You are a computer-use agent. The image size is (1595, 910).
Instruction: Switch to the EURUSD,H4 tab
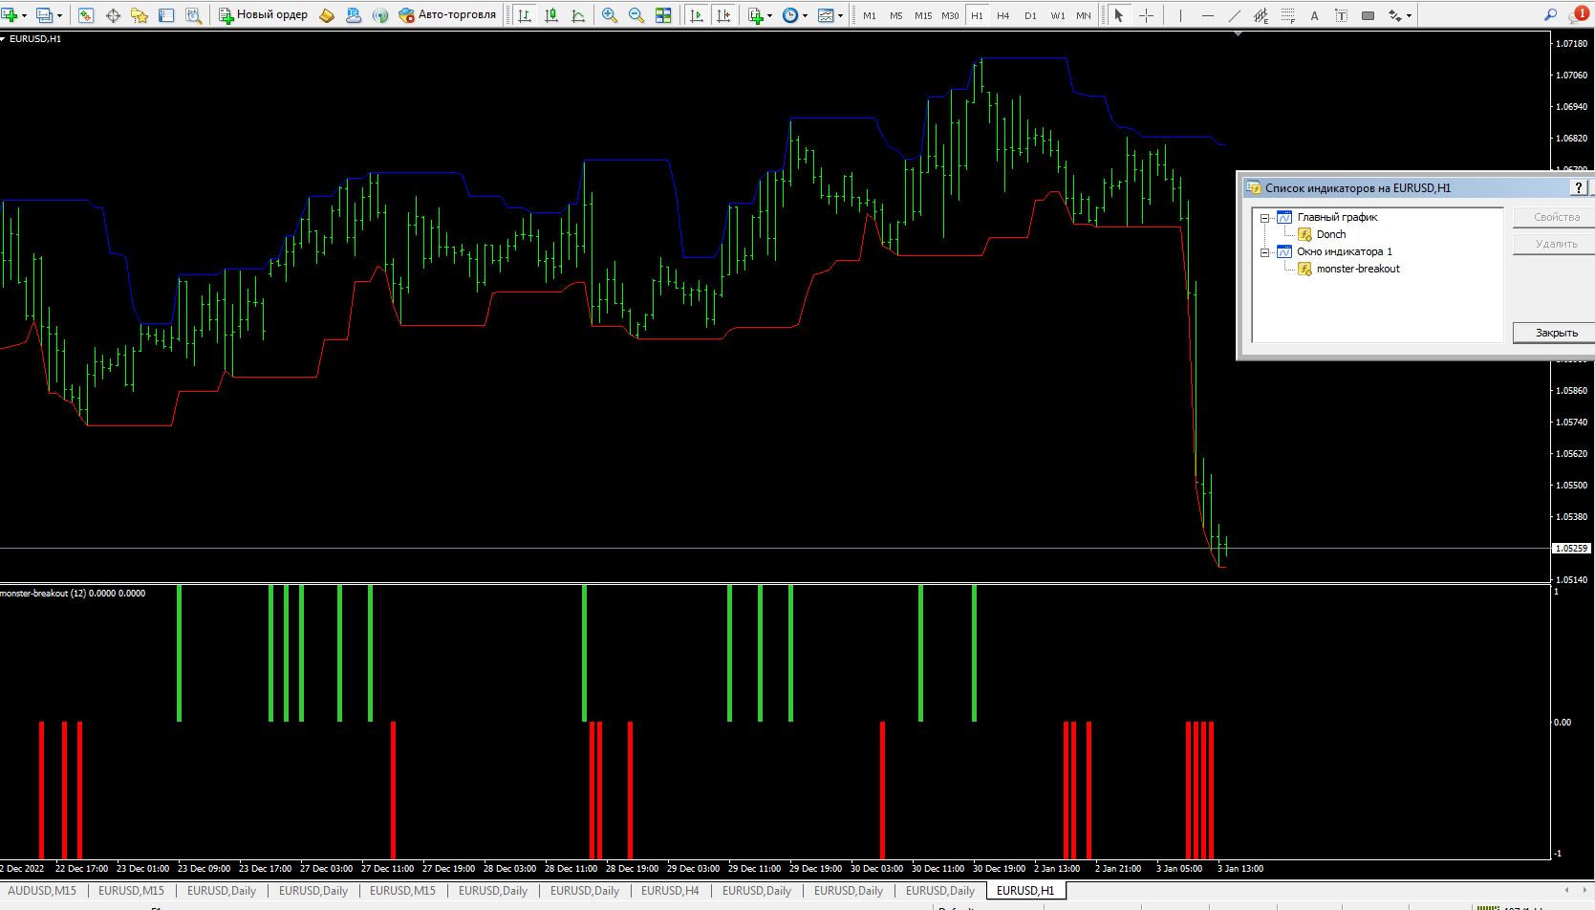click(670, 891)
